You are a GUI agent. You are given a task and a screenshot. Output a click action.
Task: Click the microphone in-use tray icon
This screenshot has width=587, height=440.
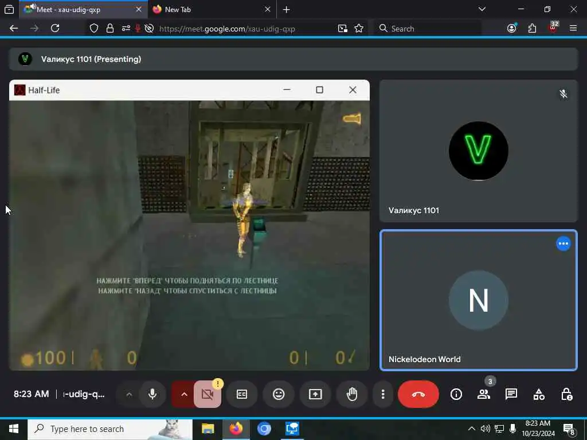(512, 429)
